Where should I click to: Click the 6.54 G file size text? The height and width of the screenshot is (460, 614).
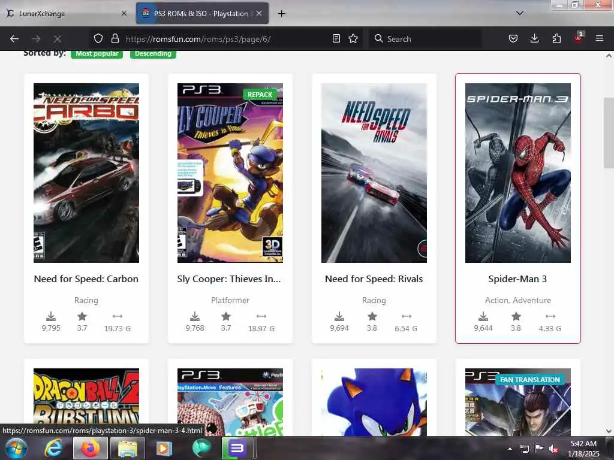click(x=406, y=329)
